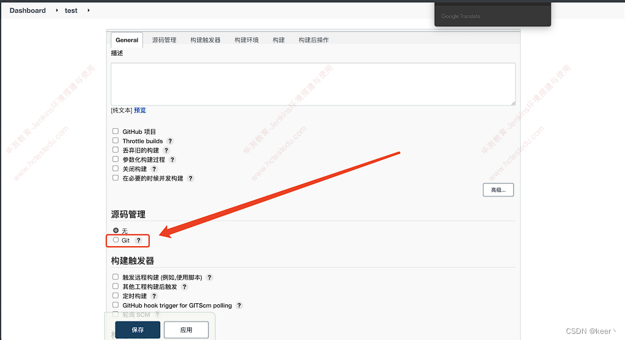Screen dimensions: 625x340
Task: Open help icon next to Git
Action: (138, 241)
